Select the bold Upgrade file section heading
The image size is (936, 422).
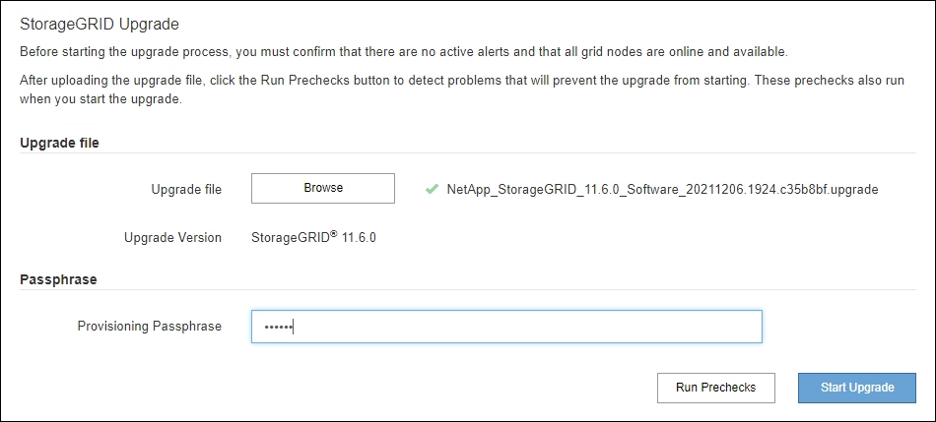point(59,143)
